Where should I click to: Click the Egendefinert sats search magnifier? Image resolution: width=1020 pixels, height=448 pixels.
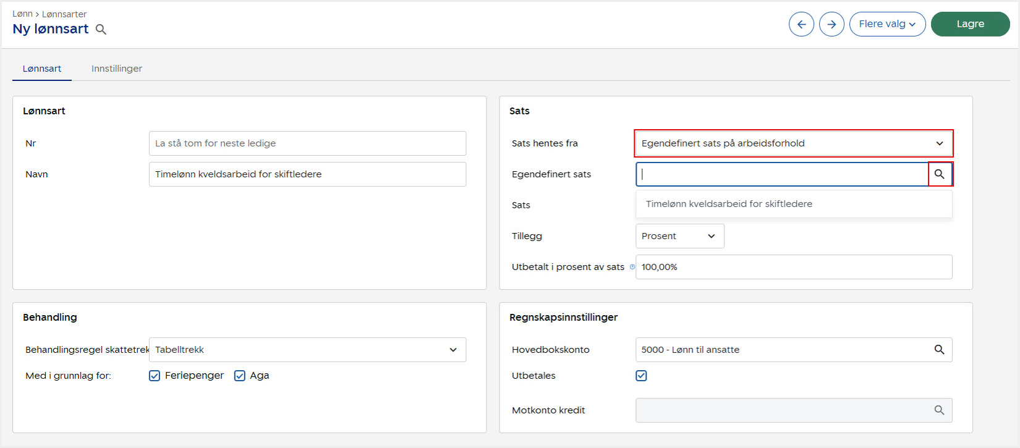(x=940, y=174)
